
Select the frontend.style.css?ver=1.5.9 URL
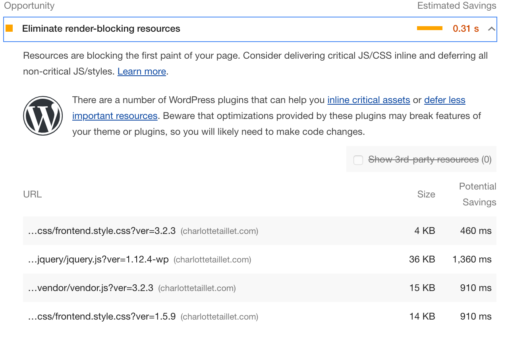click(x=102, y=316)
